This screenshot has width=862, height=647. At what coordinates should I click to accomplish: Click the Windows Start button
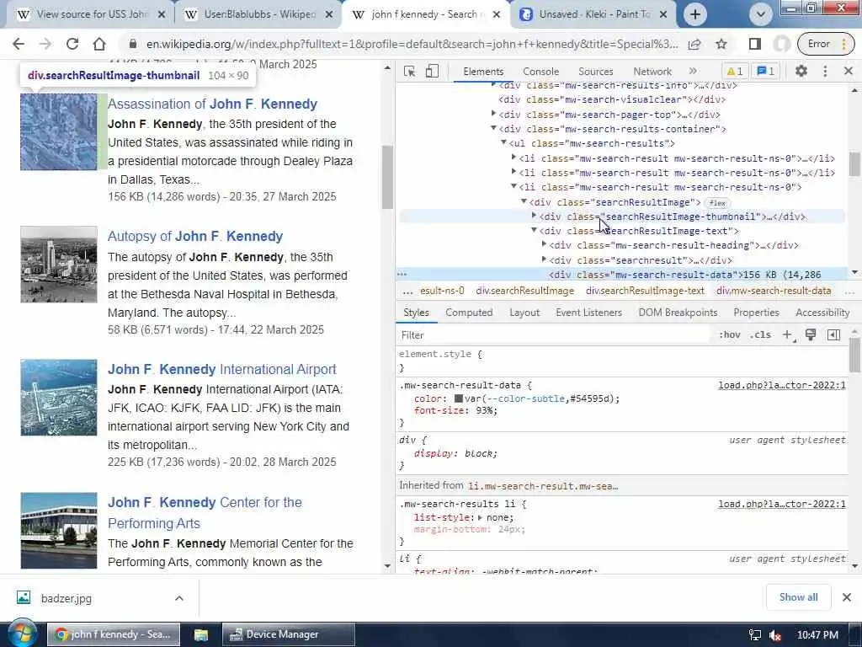[22, 634]
